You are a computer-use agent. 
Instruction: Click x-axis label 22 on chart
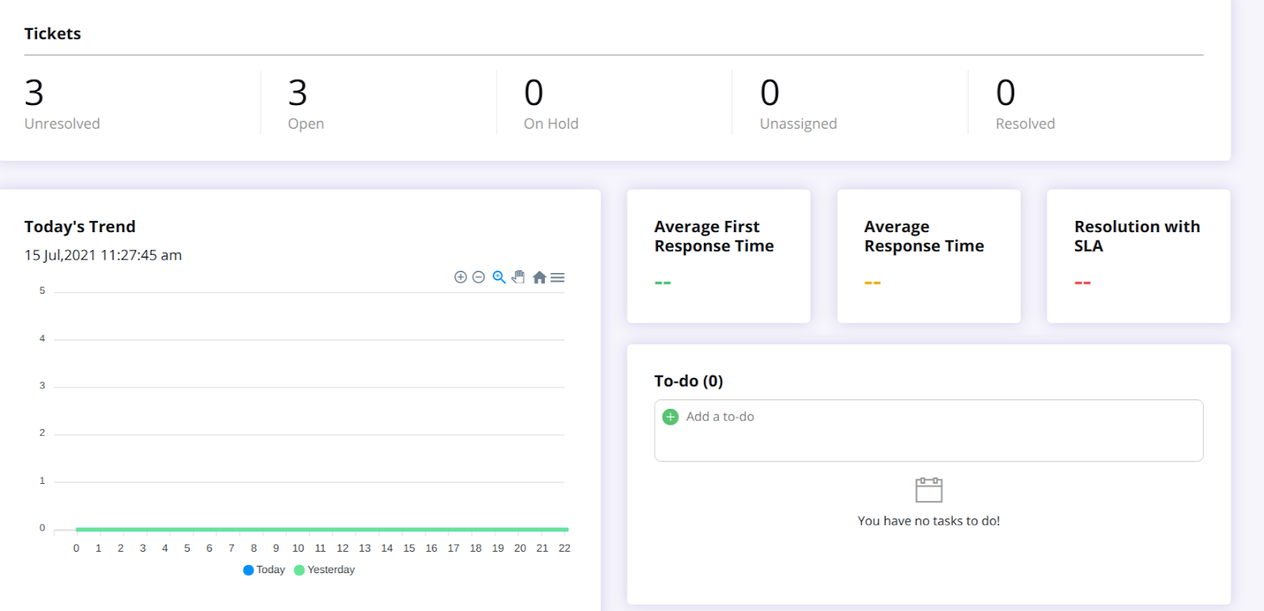pyautogui.click(x=564, y=548)
